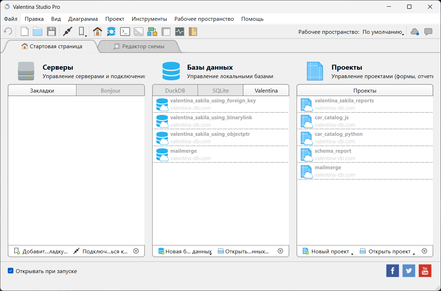Expand the bookmarks toolbar dropdown
The height and width of the screenshot is (291, 441).
[82, 32]
